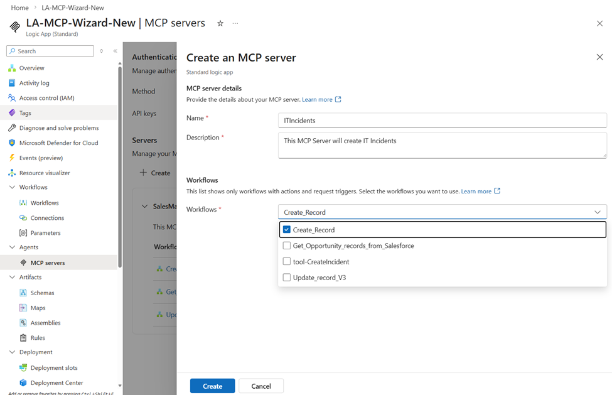The width and height of the screenshot is (612, 395).
Task: Check the Get_Opportunity_records_from_Salesforce checkbox
Action: point(286,246)
